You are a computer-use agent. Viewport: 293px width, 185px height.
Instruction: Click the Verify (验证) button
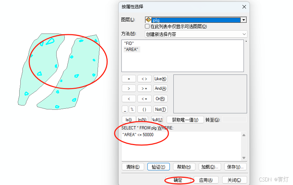point(158,167)
